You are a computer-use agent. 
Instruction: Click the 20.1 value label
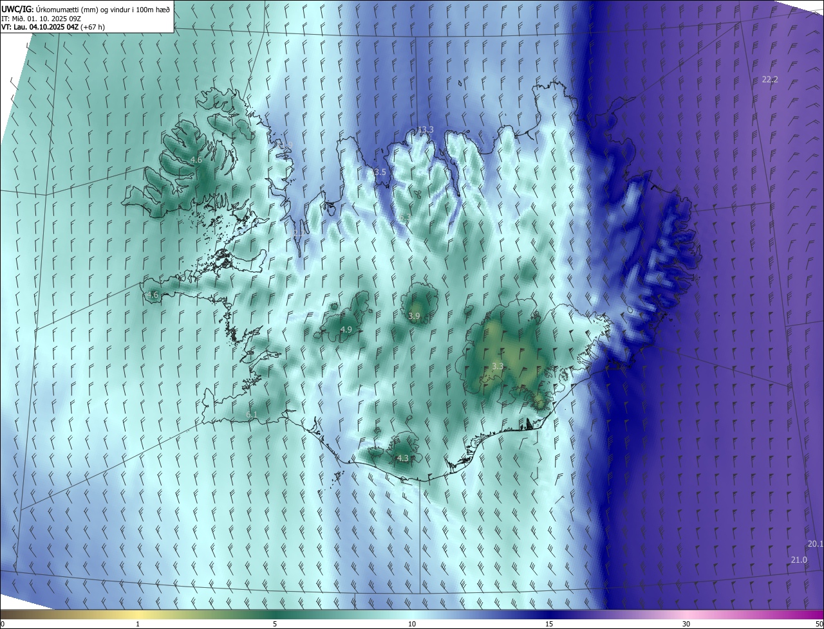click(x=816, y=544)
